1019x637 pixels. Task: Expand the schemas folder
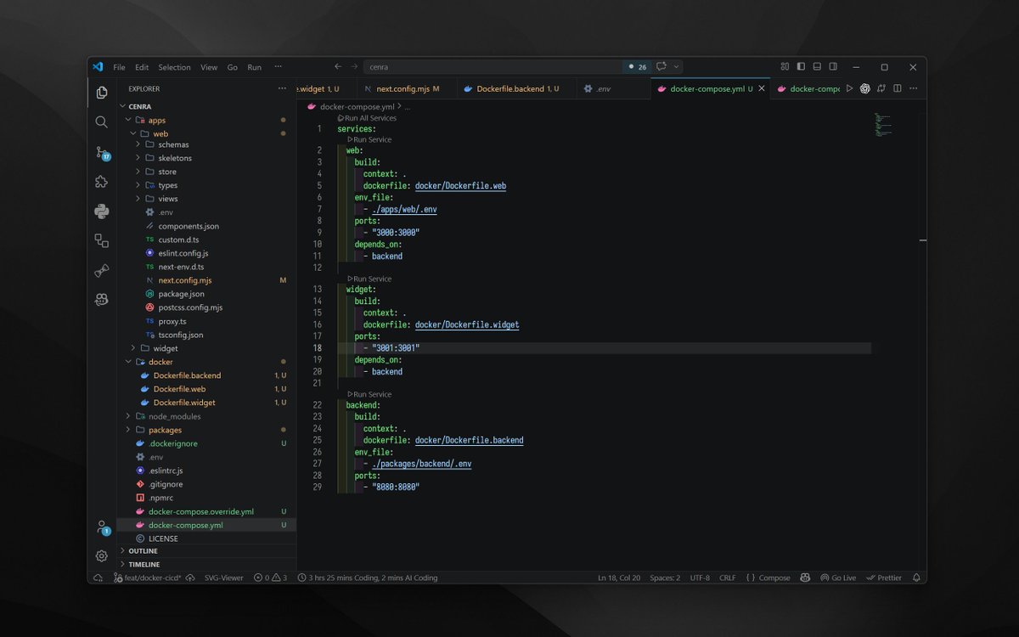[x=138, y=144]
